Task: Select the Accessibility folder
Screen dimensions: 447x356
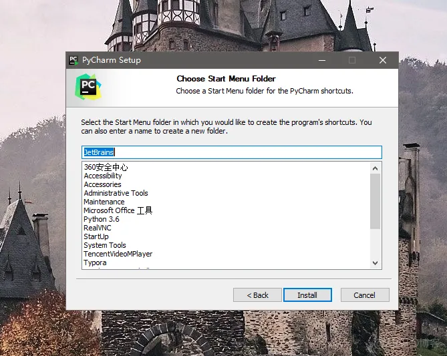Action: point(103,176)
